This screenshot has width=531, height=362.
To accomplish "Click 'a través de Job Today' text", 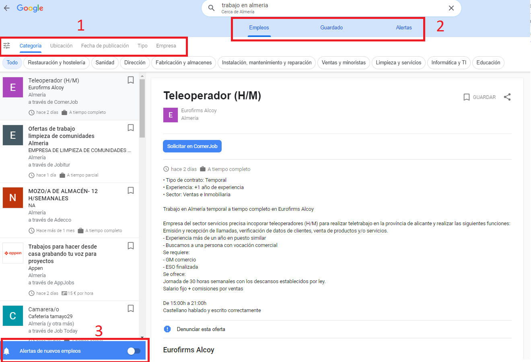I will coord(53,331).
